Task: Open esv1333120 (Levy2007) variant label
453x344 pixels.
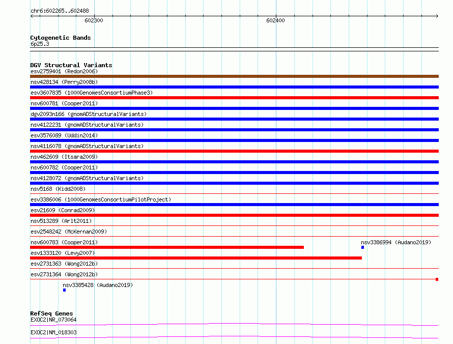Action: (63, 253)
